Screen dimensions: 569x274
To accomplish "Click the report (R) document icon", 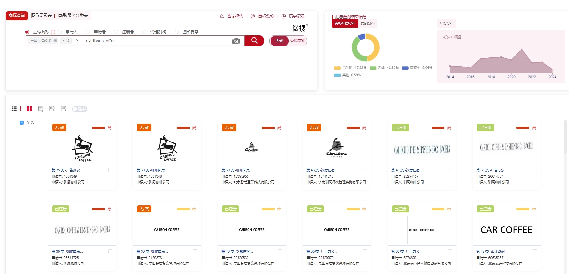I will 41,109.
